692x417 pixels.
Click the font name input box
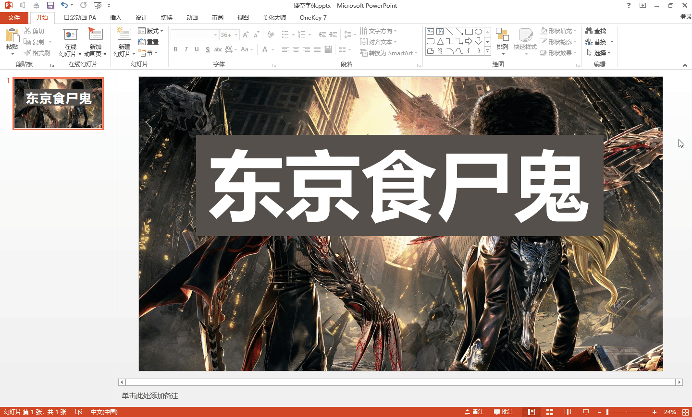194,35
